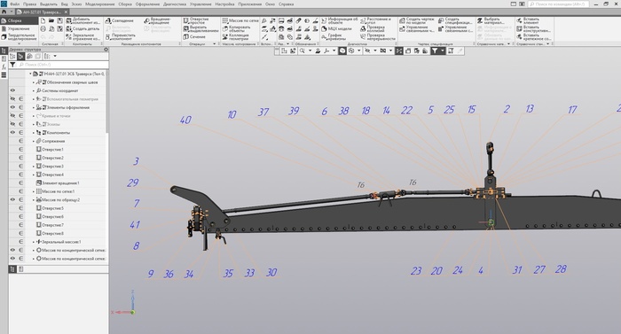Open the МЦХ модели diagnostics tool
621x334 pixels.
pyautogui.click(x=324, y=29)
